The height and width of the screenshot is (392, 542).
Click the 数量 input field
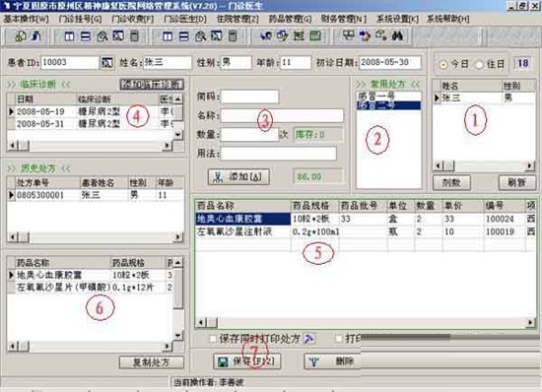point(249,134)
